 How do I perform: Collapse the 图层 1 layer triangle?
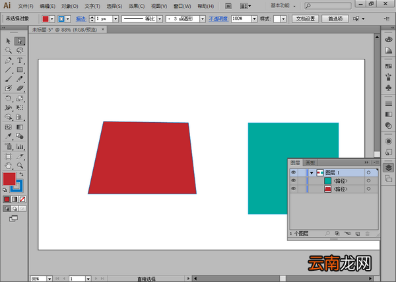tap(312, 173)
